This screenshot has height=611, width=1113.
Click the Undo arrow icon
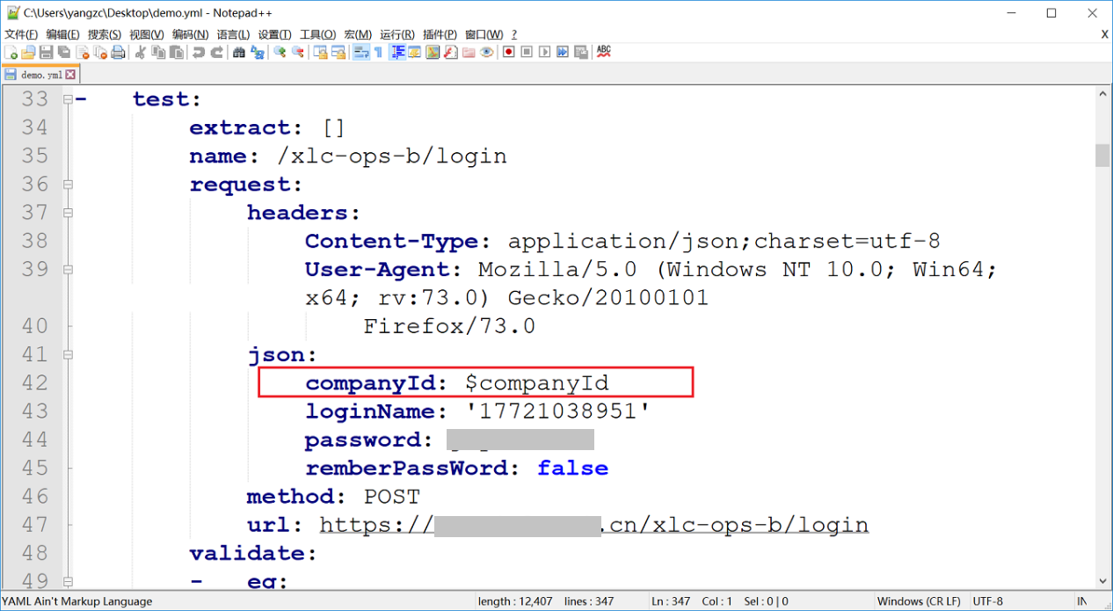199,53
